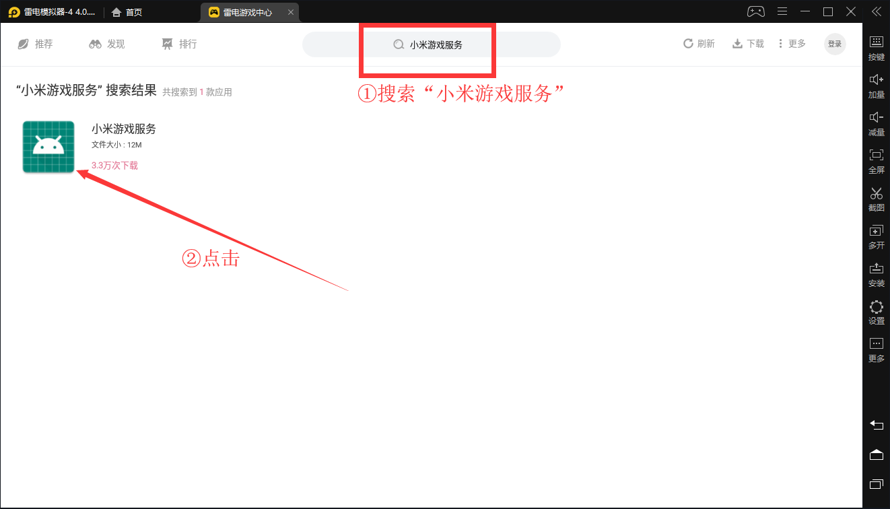Open 设置 settings gear in sidebar
Image resolution: width=890 pixels, height=509 pixels.
point(876,312)
